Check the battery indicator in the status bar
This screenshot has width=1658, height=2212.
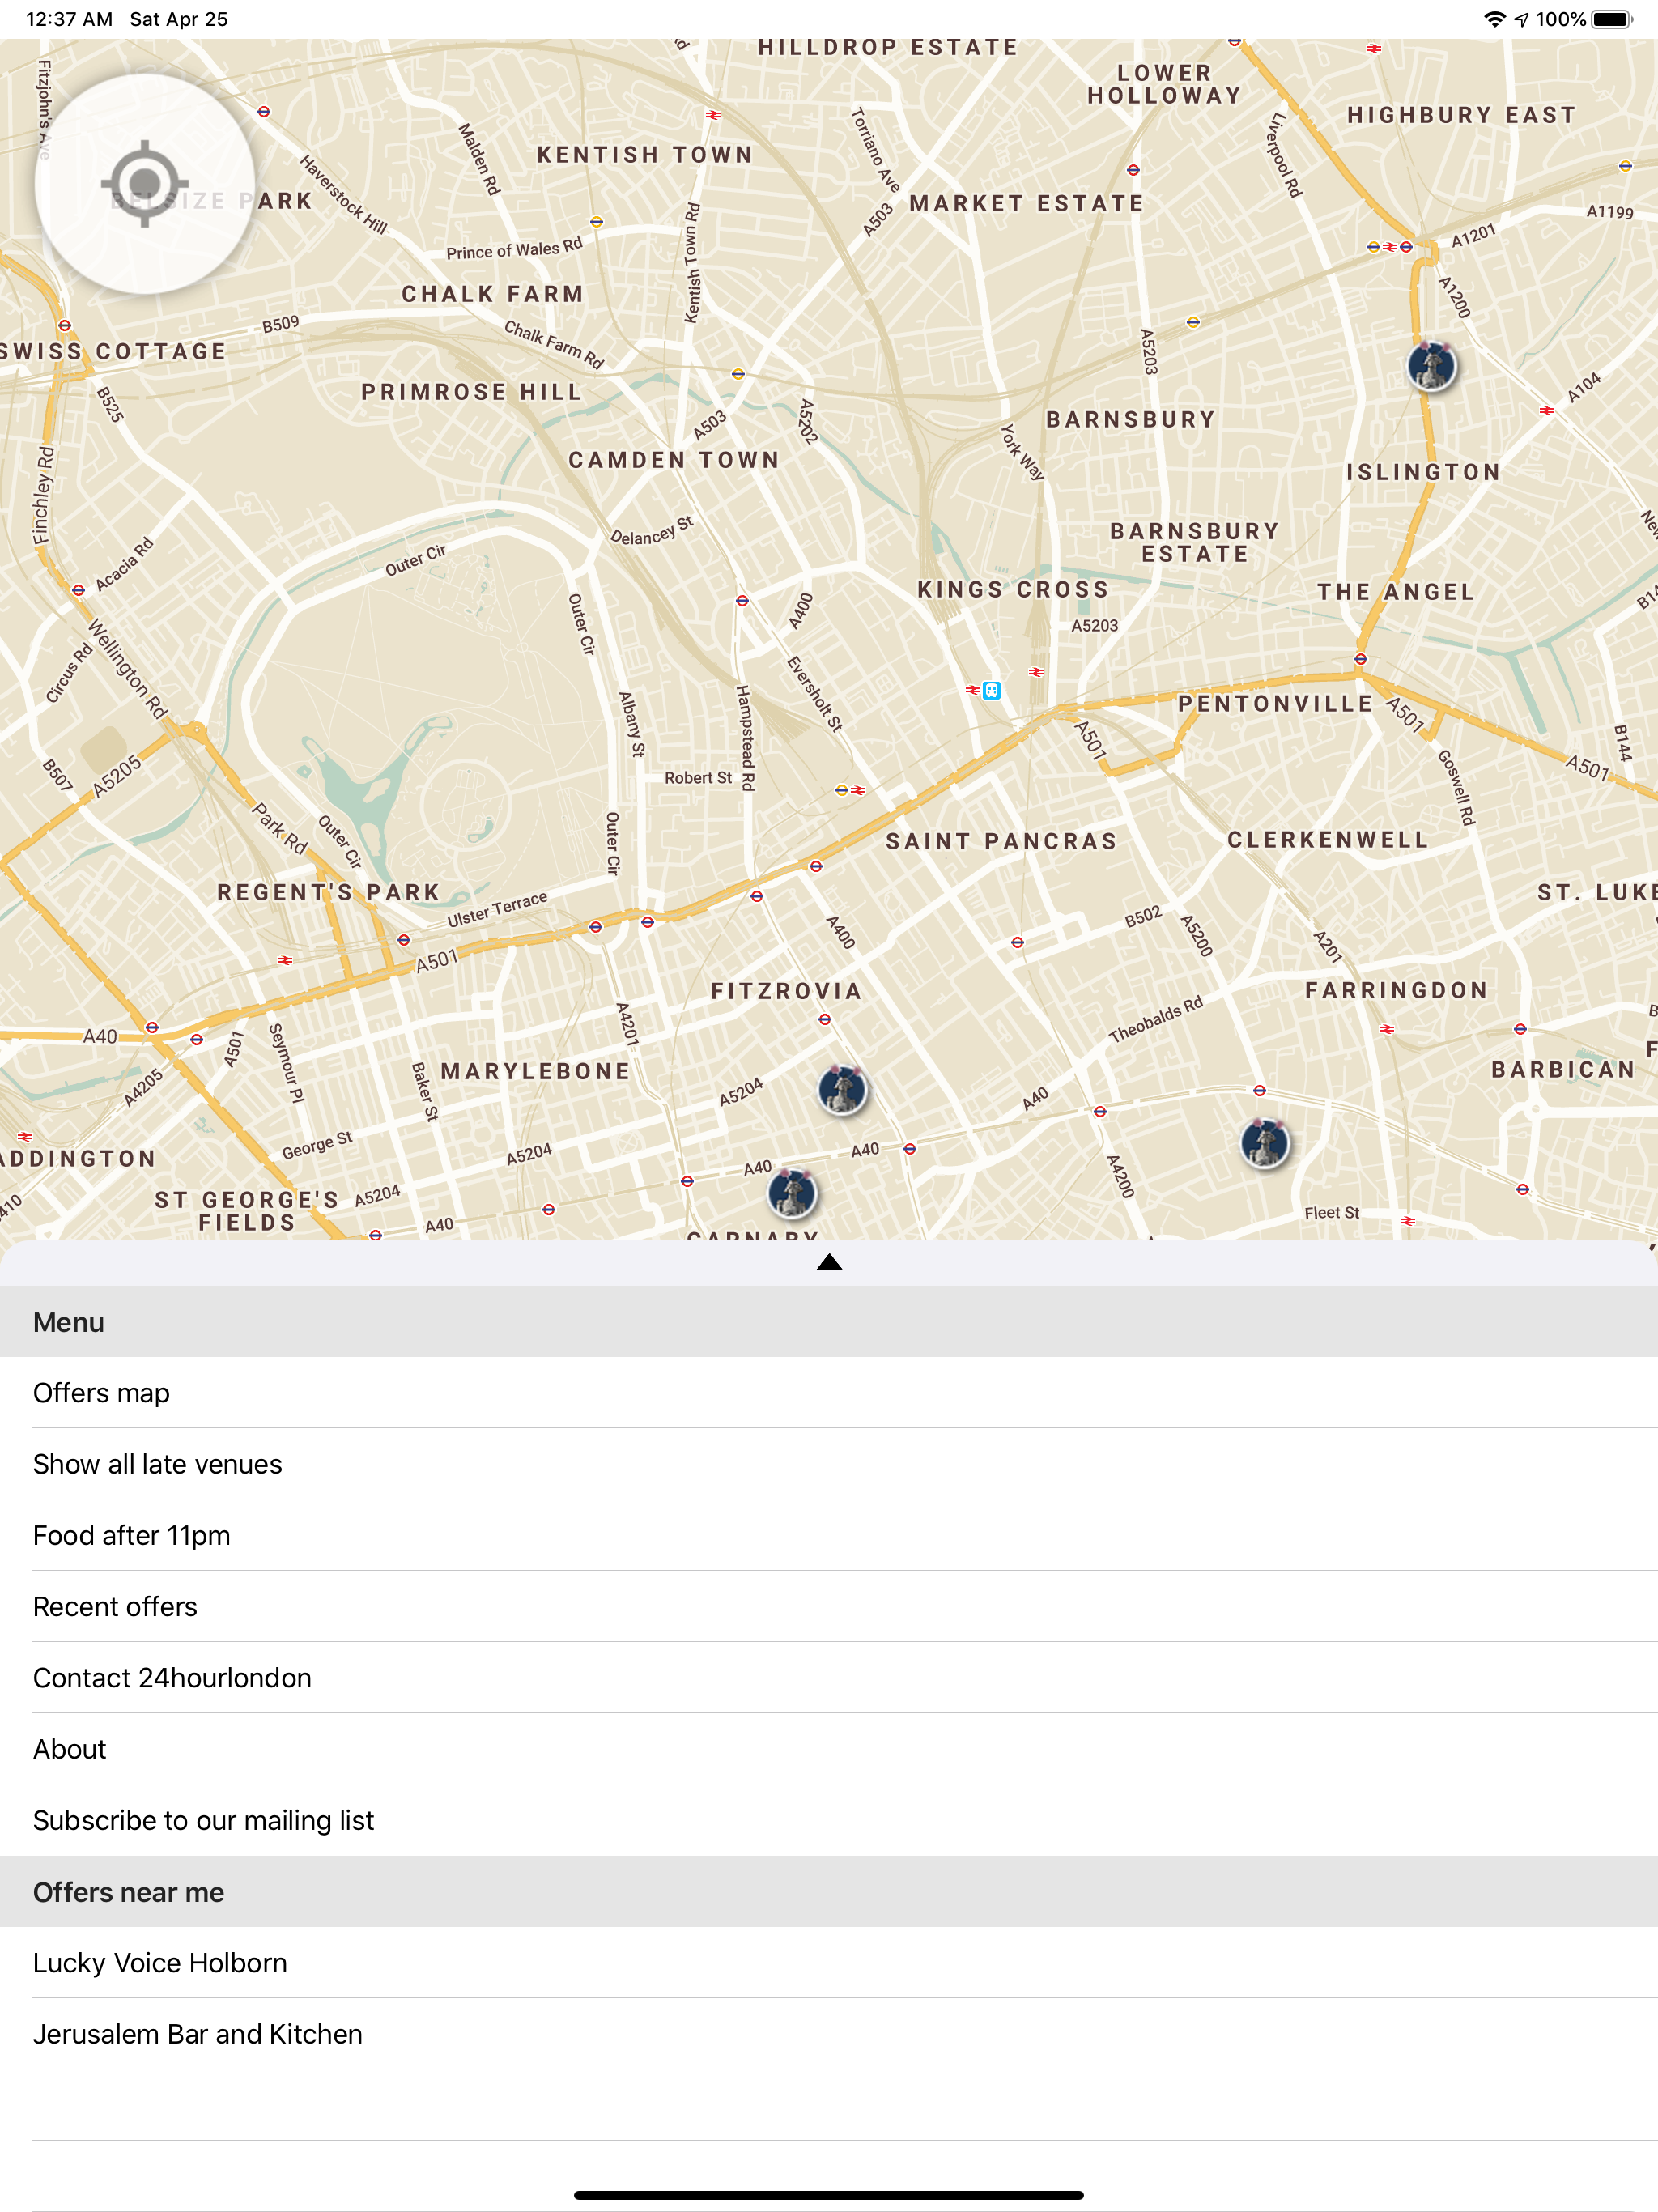pos(1612,19)
